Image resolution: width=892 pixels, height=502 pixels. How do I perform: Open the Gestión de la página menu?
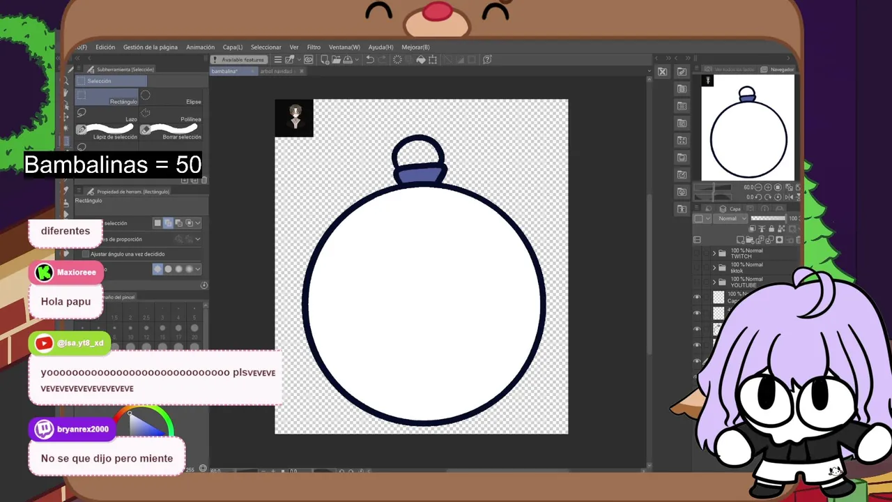151,47
